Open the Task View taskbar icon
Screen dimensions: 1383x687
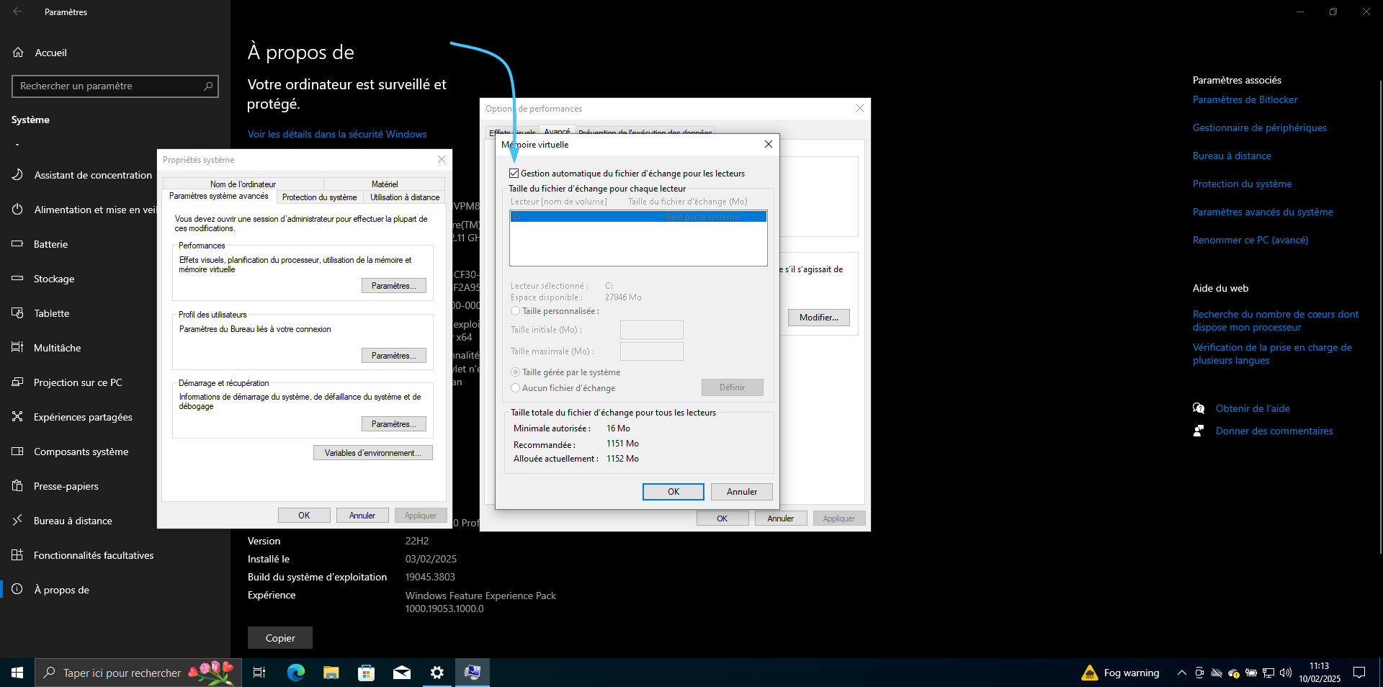coord(259,673)
